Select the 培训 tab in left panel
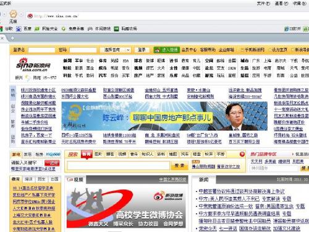Image resolution: width=309 pixels, height=232 pixels. tap(28, 179)
